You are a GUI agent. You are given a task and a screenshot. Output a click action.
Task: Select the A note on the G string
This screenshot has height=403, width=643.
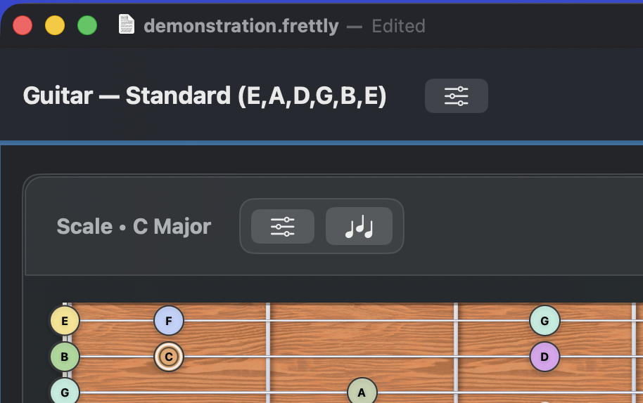coord(362,392)
